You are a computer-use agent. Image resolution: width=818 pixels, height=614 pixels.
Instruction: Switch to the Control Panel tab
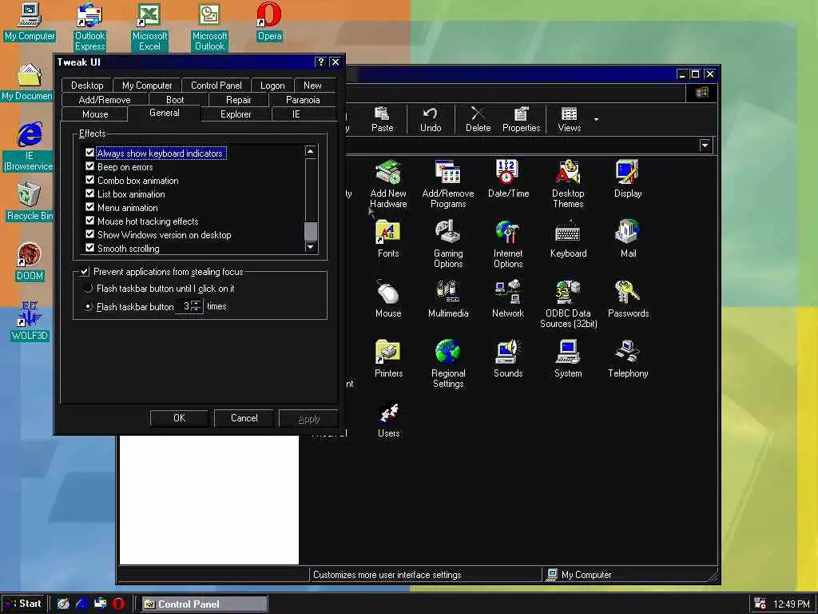point(216,85)
